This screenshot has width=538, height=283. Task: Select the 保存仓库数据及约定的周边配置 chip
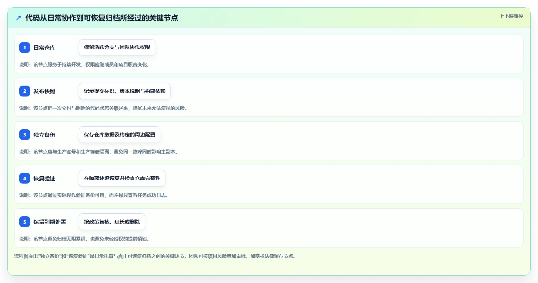(120, 135)
